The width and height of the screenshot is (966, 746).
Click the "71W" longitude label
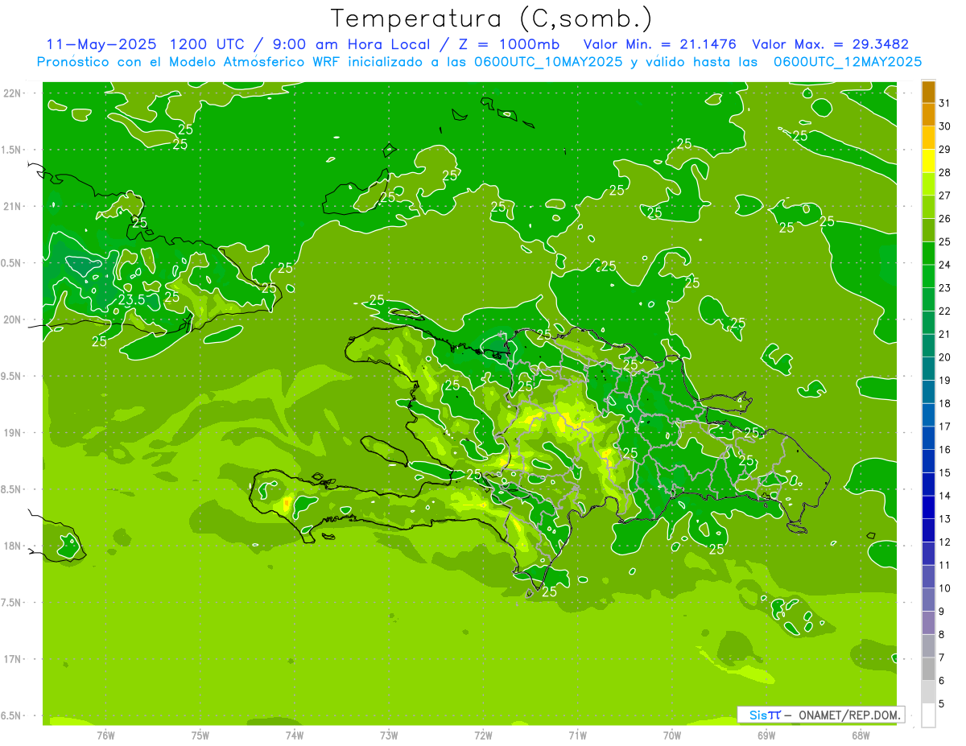577,734
